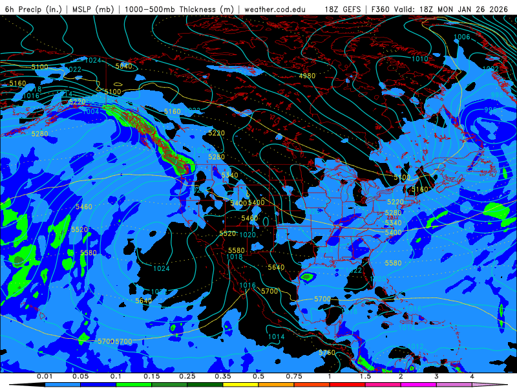This screenshot has width=517, height=388.
Task: Click the '4980' thickness contour label
Action: point(307,76)
